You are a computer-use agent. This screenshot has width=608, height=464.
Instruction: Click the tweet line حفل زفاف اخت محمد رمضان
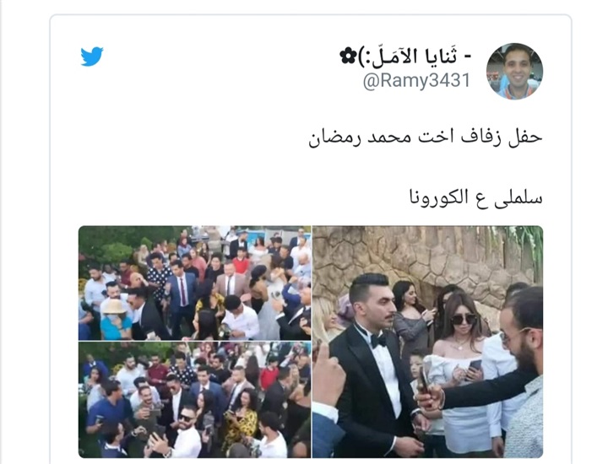click(x=426, y=138)
